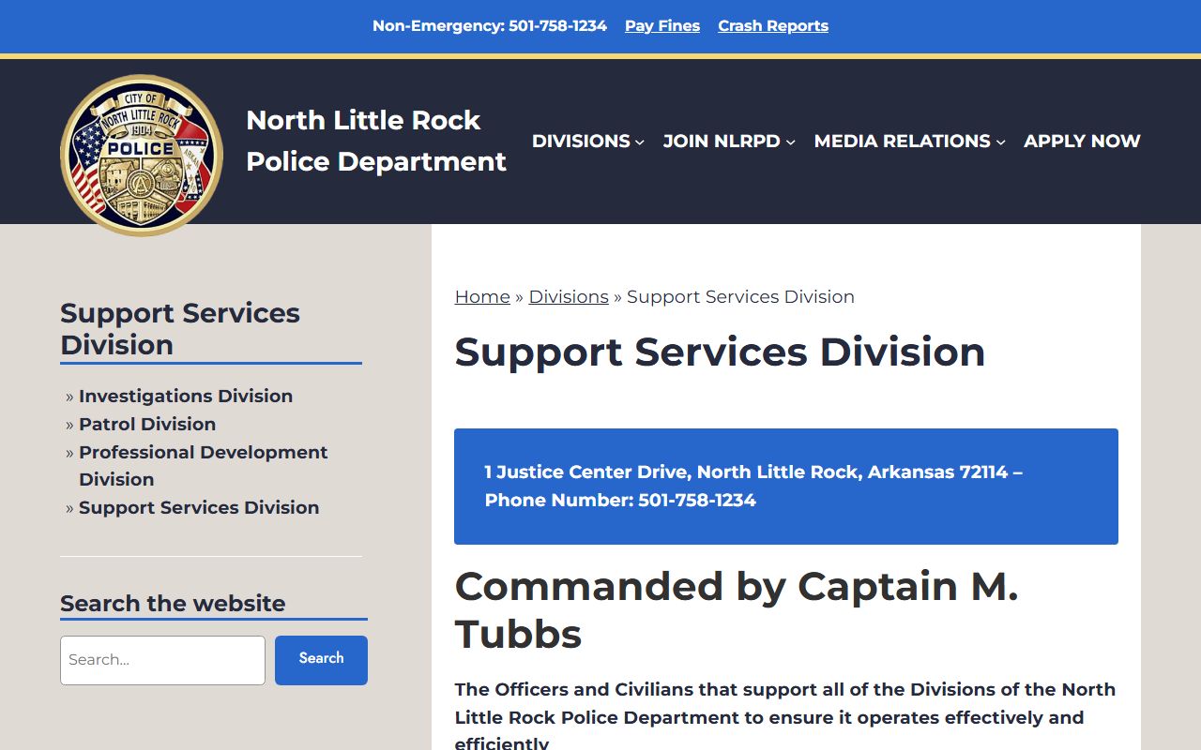Open the Divisions menu
The image size is (1201, 750).
581,141
